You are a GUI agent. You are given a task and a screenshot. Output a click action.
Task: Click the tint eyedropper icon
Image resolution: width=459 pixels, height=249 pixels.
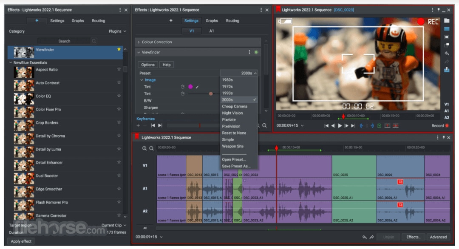(197, 87)
